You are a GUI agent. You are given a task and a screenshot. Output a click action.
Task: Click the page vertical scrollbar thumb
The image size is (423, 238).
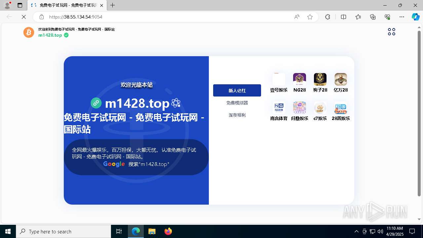pos(419,113)
